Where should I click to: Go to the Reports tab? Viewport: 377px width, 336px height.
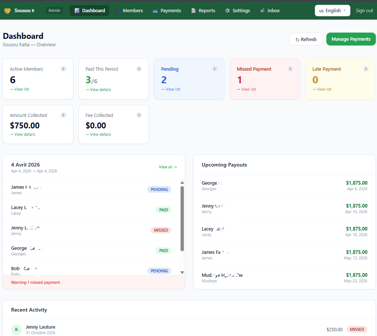(203, 11)
